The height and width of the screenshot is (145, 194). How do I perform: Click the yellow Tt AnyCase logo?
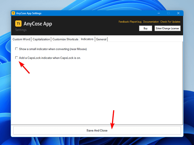(x=18, y=24)
